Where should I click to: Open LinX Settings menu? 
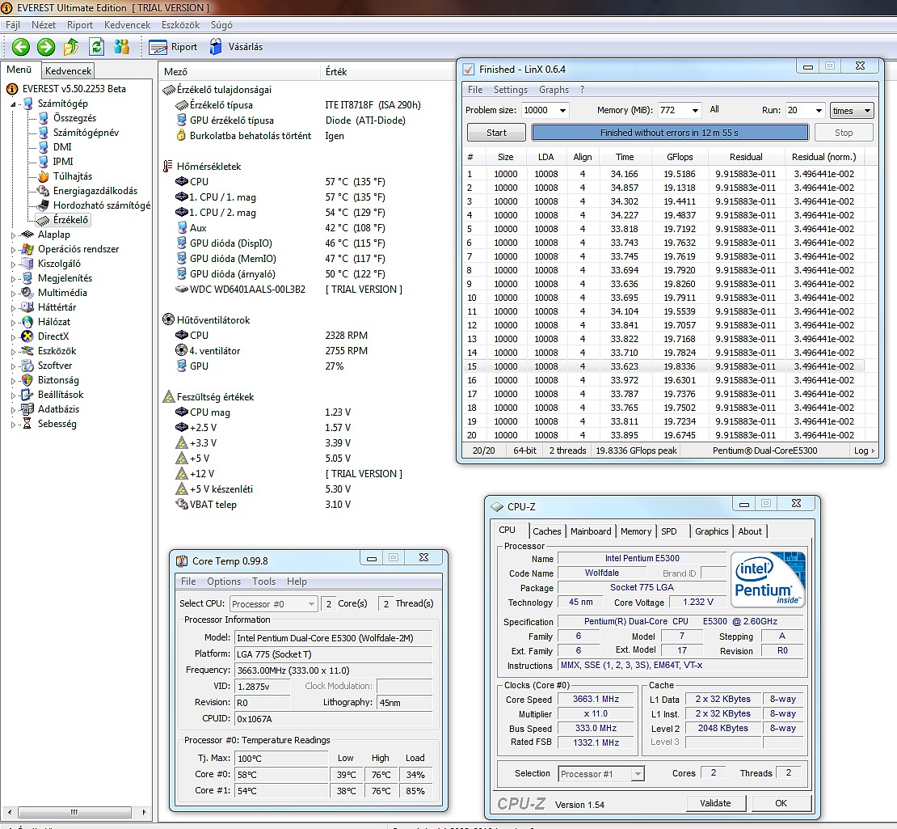coord(510,90)
